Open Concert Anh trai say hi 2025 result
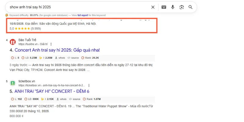This screenshot has height=122, width=244. [57, 50]
